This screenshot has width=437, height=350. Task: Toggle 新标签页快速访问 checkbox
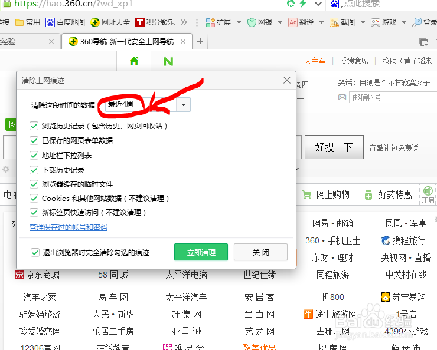click(34, 213)
